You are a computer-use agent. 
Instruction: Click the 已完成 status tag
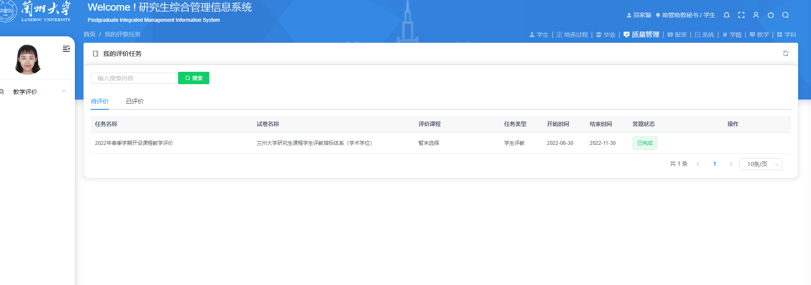coord(645,143)
